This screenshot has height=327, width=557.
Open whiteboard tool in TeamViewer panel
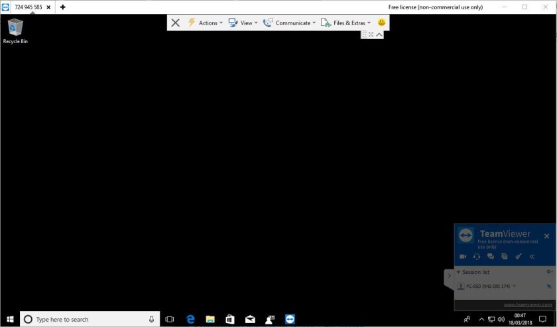(x=519, y=256)
